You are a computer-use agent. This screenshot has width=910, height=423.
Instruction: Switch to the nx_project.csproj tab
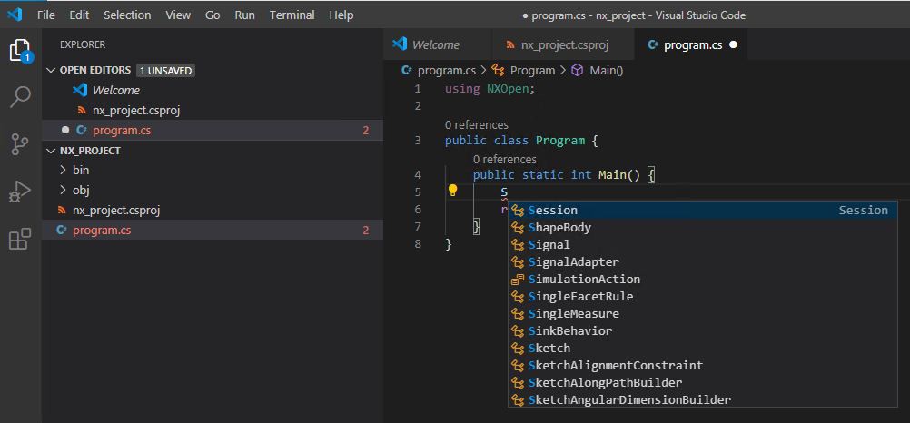563,44
